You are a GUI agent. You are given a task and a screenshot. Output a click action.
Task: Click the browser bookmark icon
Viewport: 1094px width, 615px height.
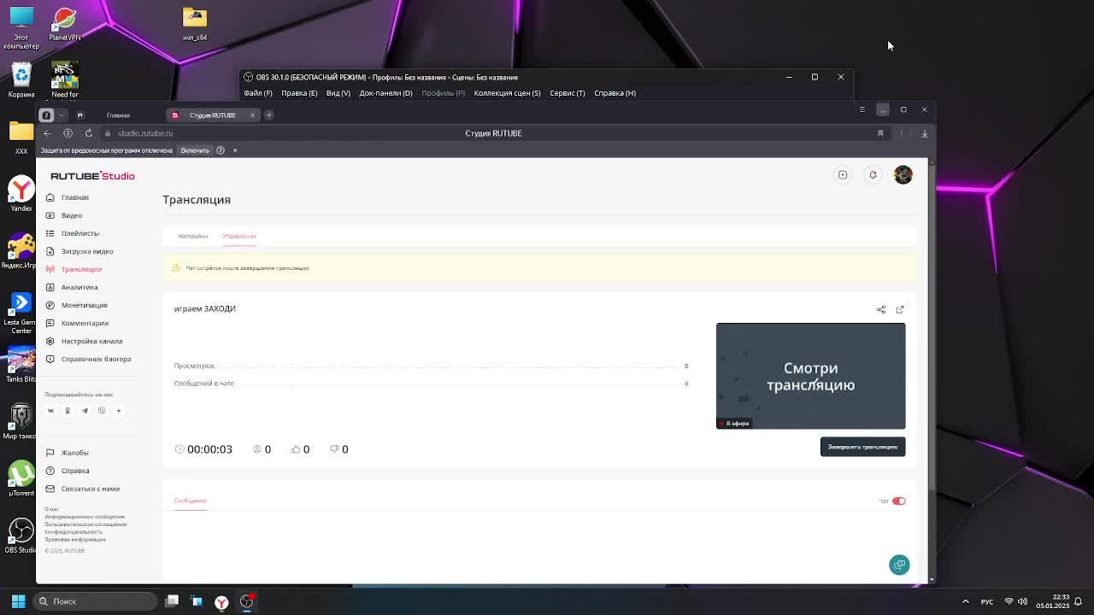tap(880, 133)
